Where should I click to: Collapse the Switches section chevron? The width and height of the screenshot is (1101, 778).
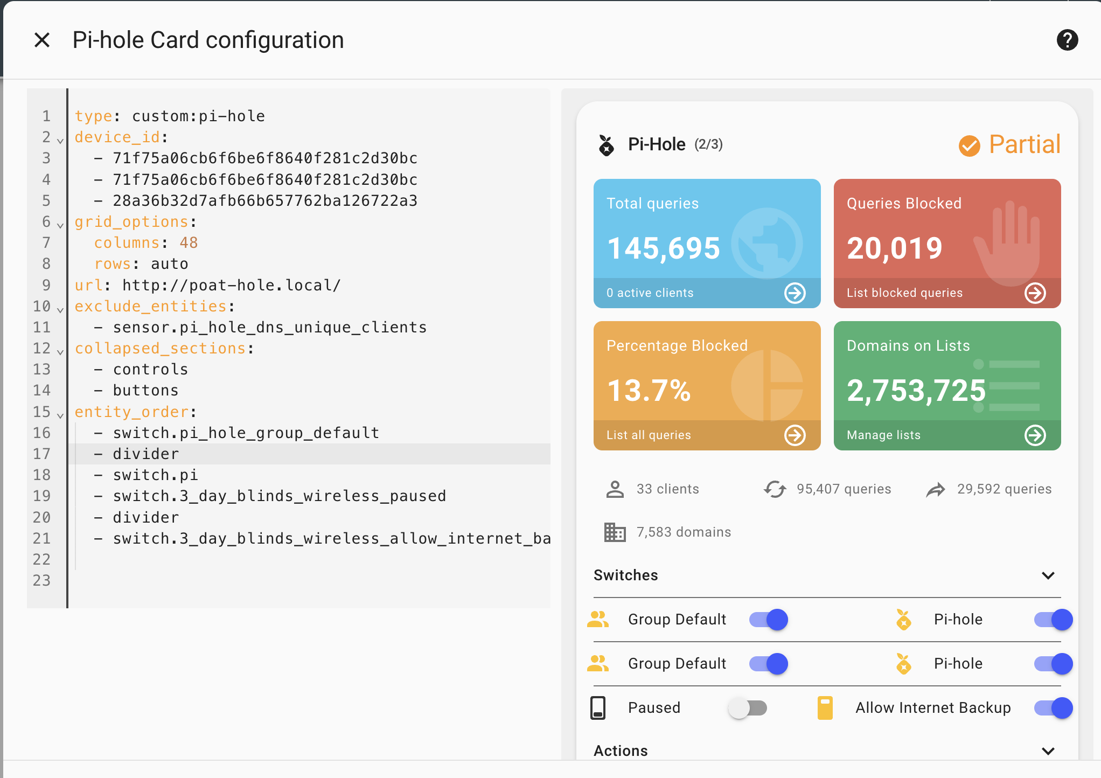point(1048,575)
